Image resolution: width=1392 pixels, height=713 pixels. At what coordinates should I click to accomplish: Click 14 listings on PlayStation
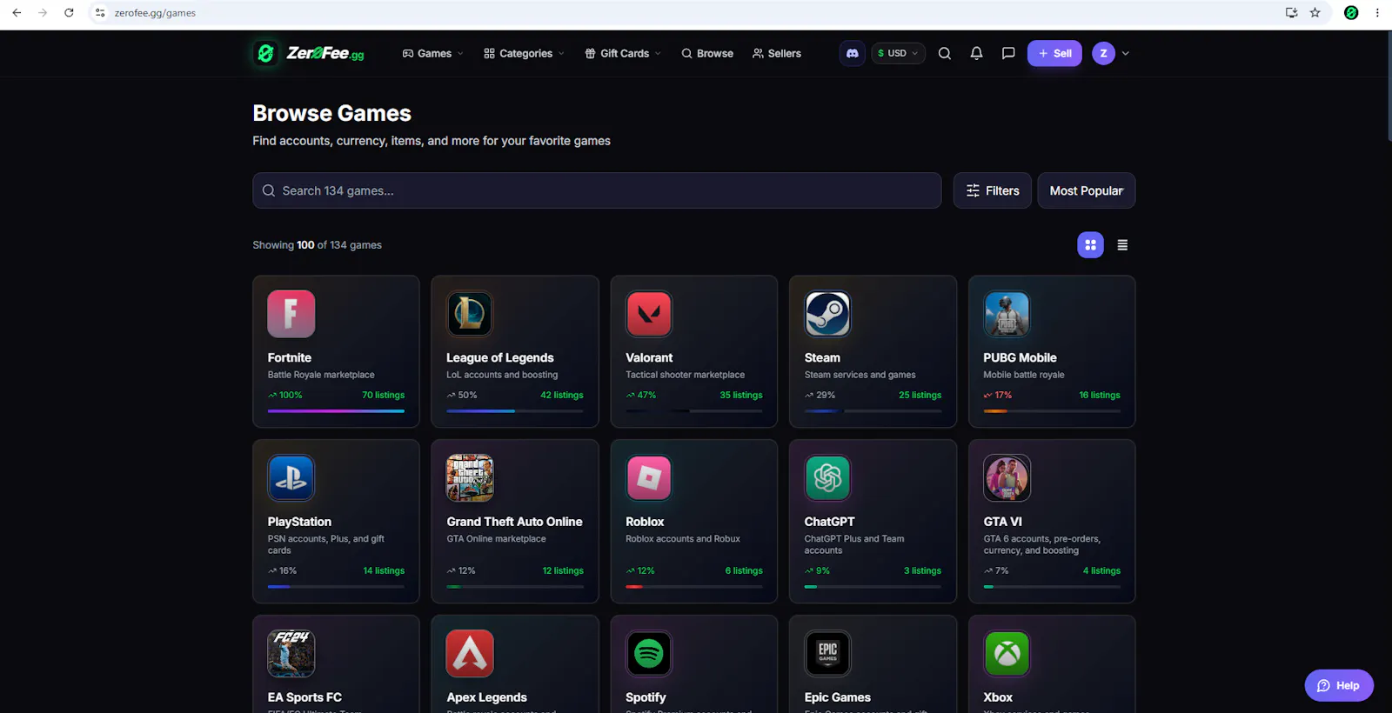pos(384,570)
